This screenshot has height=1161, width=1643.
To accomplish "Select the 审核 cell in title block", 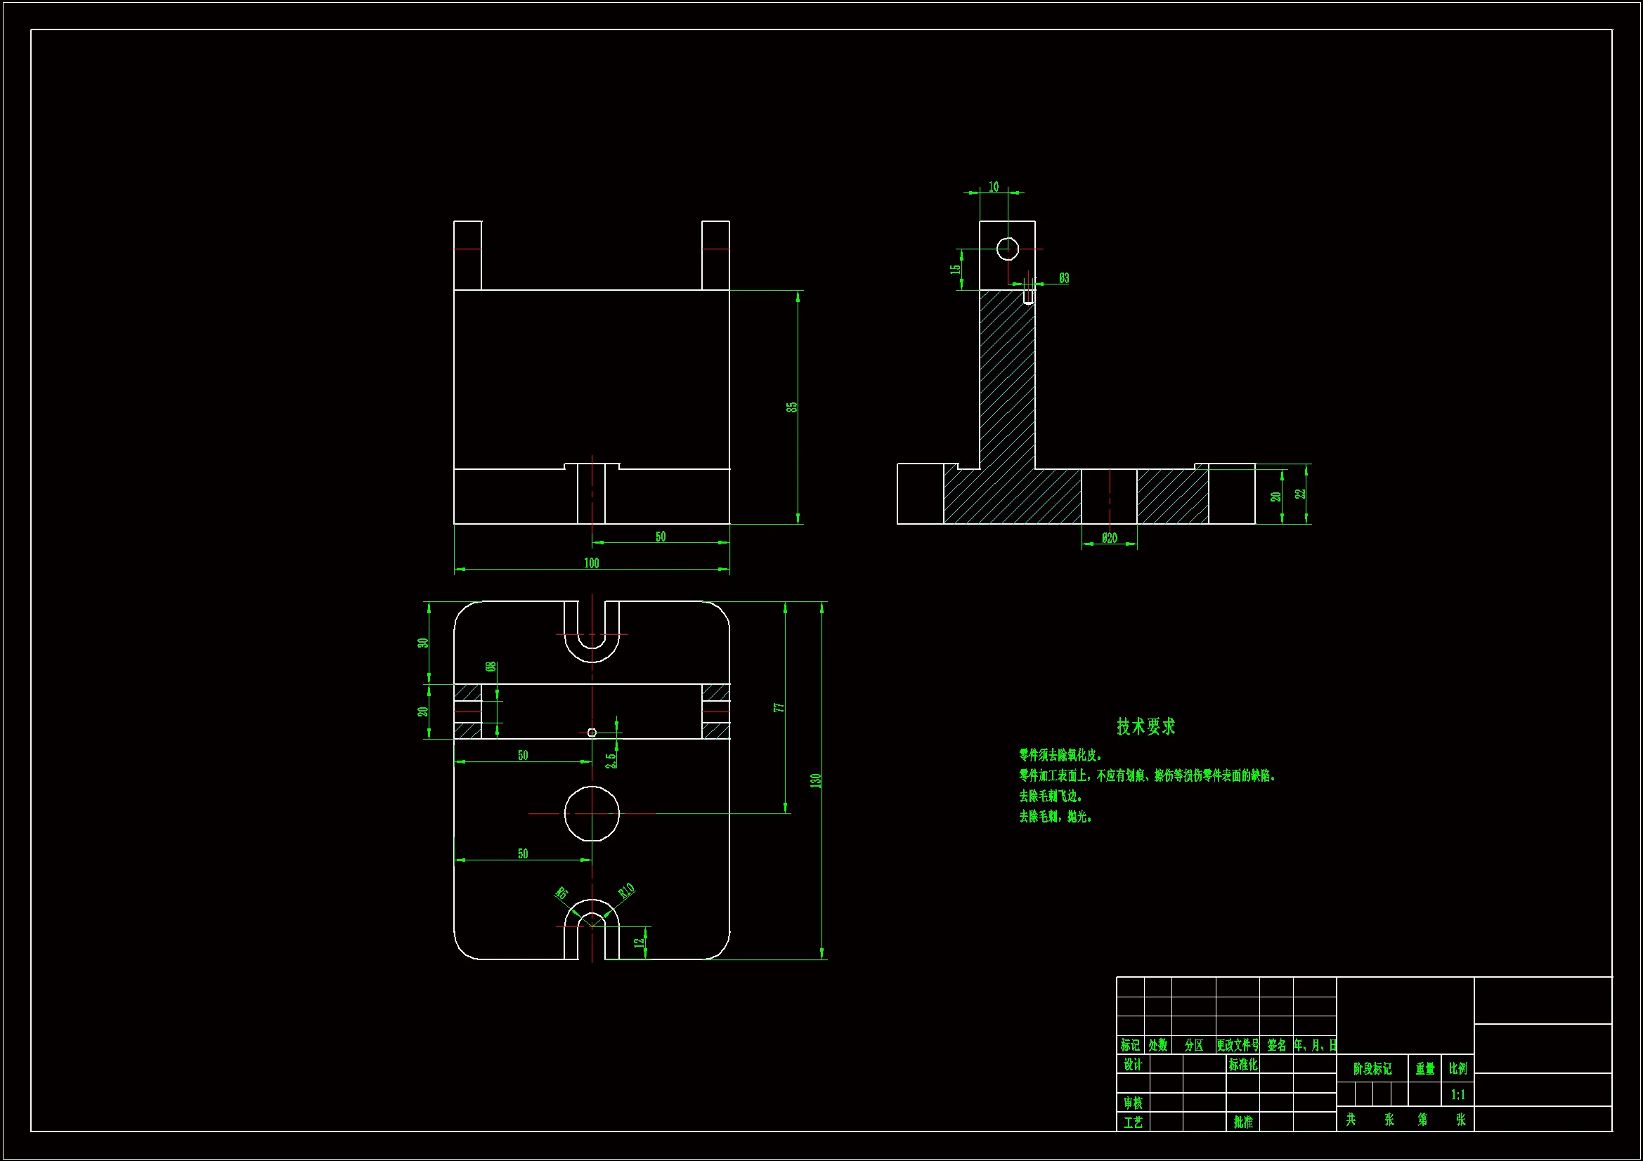I will click(x=1132, y=1103).
